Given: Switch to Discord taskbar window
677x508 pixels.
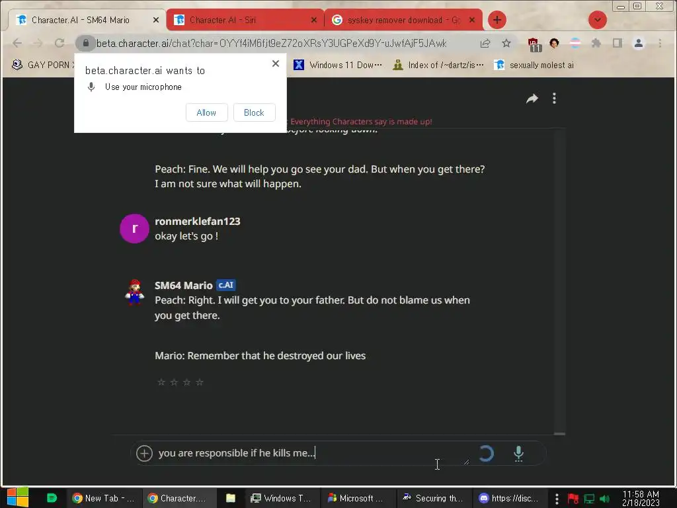Looking at the screenshot, I should (510, 499).
